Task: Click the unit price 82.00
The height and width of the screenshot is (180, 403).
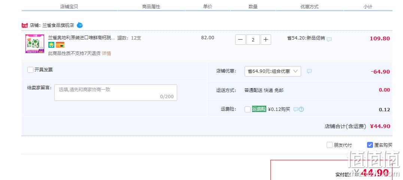Action: pyautogui.click(x=207, y=38)
